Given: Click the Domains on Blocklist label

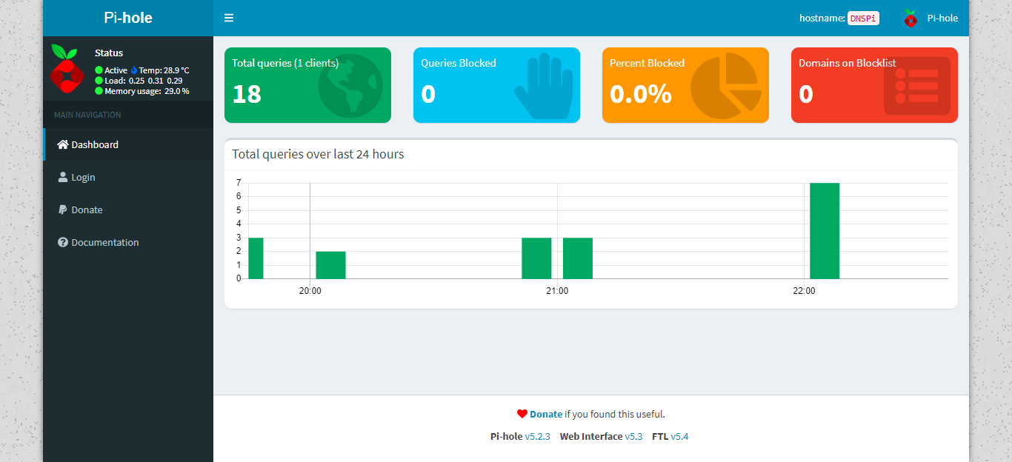Looking at the screenshot, I should pyautogui.click(x=848, y=63).
